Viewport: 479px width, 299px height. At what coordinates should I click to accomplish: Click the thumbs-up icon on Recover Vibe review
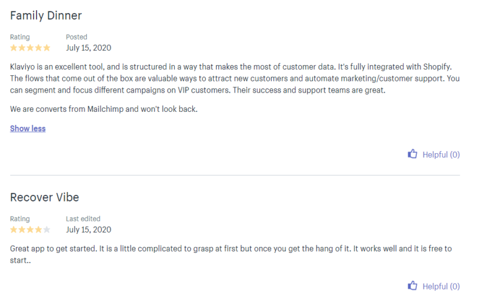coord(413,286)
